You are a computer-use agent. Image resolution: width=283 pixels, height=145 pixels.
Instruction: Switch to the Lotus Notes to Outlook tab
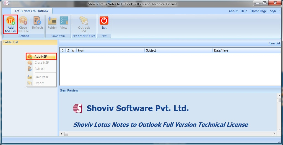coord(32,11)
